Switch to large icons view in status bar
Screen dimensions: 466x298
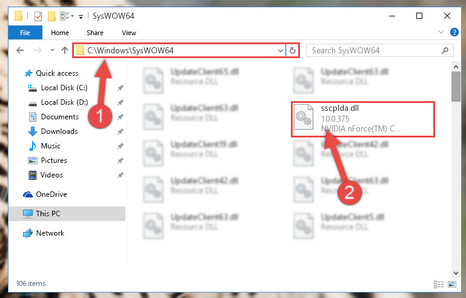(452, 284)
